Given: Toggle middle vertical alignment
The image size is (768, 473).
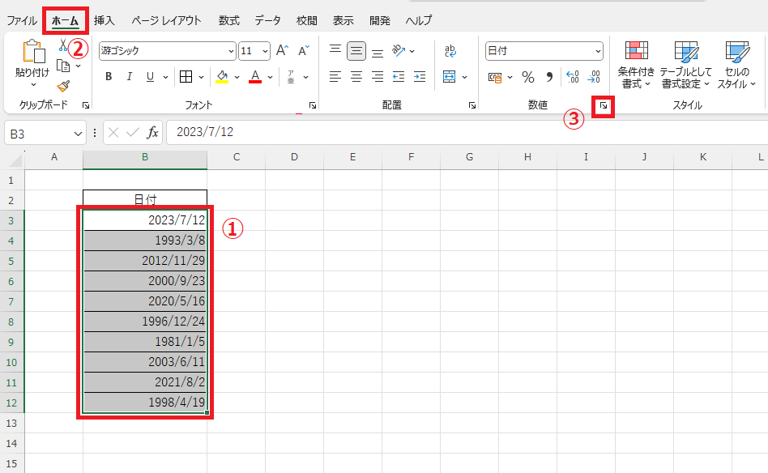Looking at the screenshot, I should [x=356, y=51].
